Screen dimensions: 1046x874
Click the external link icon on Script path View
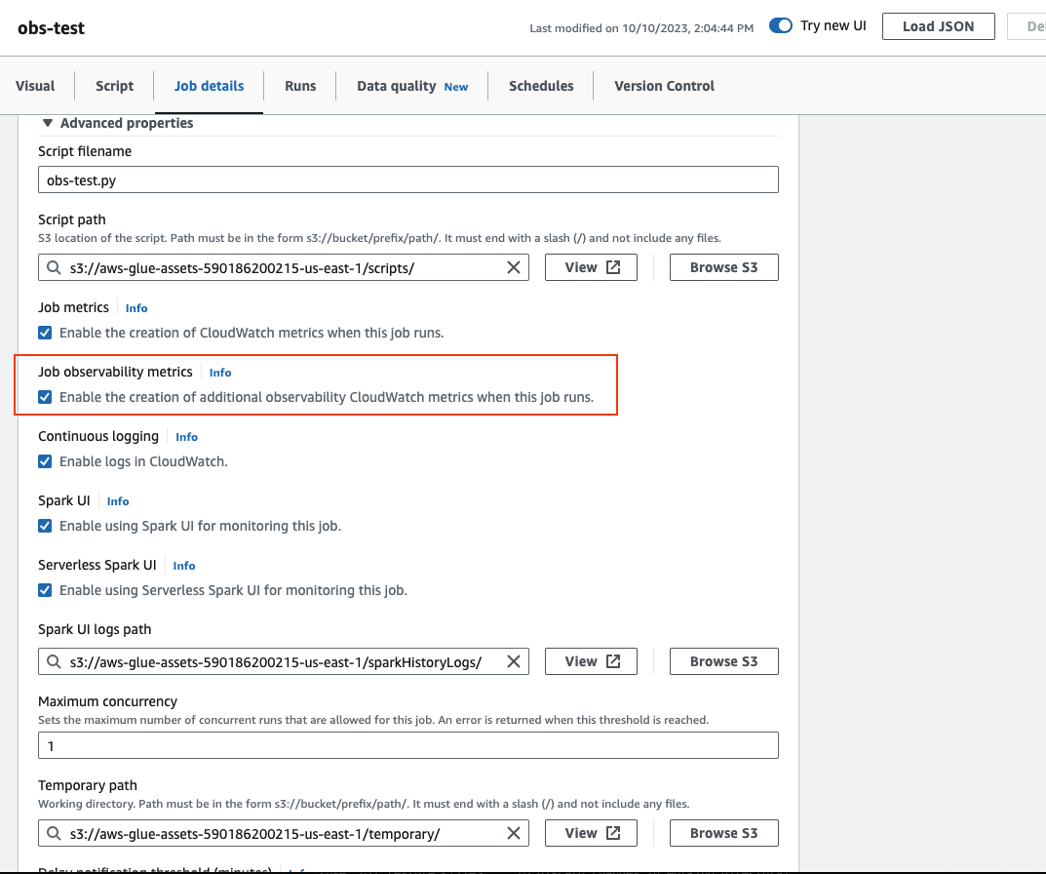609,266
